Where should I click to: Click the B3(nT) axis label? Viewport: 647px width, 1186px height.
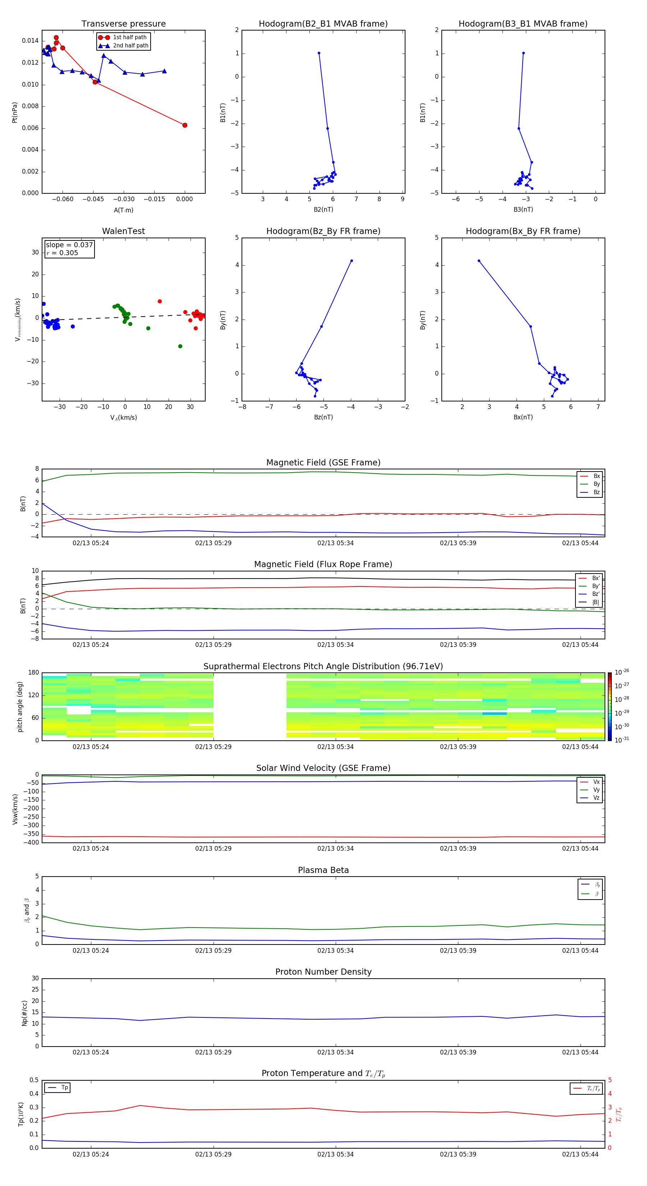point(523,210)
